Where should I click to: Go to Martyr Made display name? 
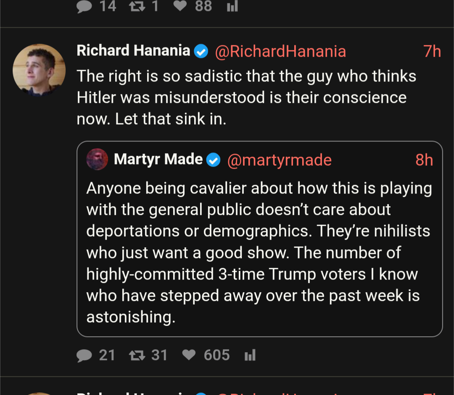(158, 160)
